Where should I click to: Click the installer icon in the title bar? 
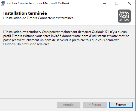pyautogui.click(x=3, y=3)
